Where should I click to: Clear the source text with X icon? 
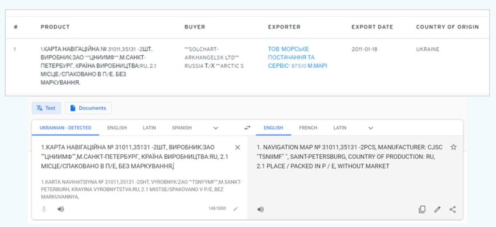[237, 147]
